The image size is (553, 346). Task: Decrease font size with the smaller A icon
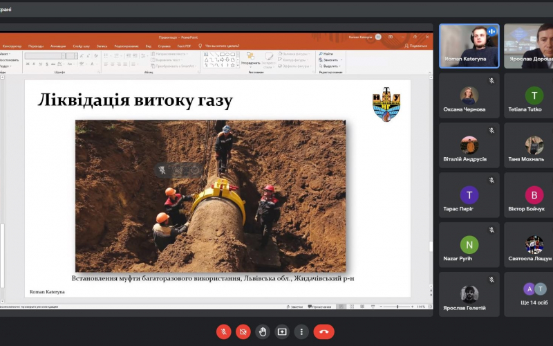point(87,56)
